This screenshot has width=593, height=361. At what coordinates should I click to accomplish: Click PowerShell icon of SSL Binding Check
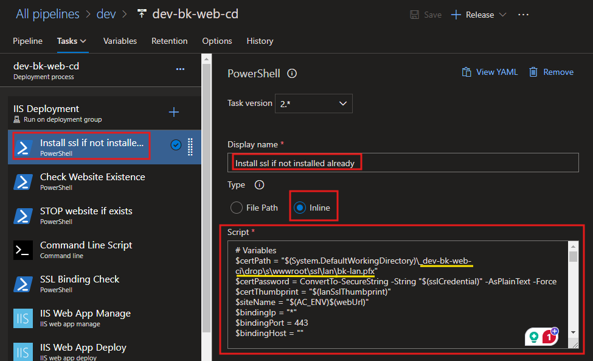pos(23,284)
